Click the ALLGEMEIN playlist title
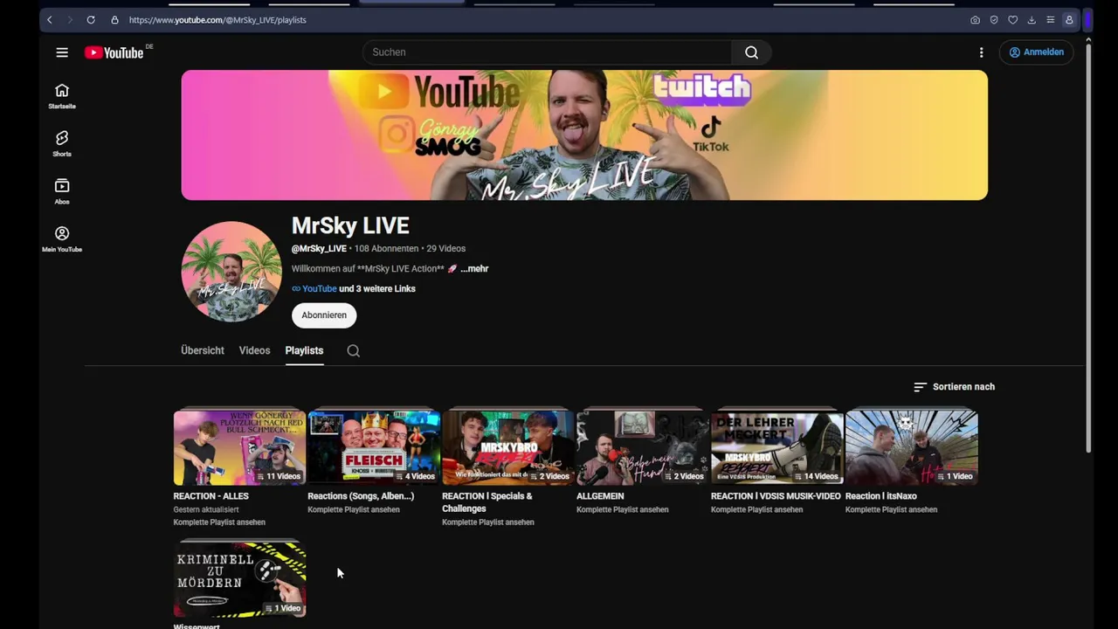 [600, 496]
